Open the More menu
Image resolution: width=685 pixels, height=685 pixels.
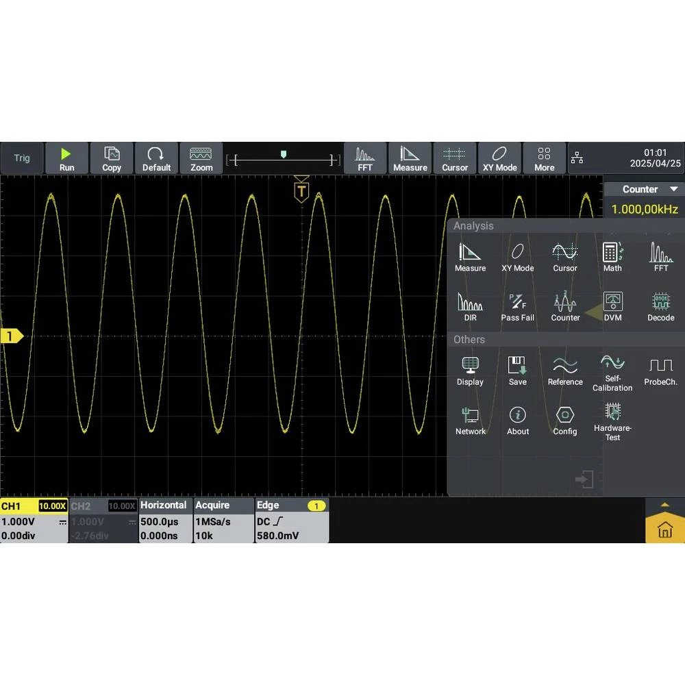[545, 158]
